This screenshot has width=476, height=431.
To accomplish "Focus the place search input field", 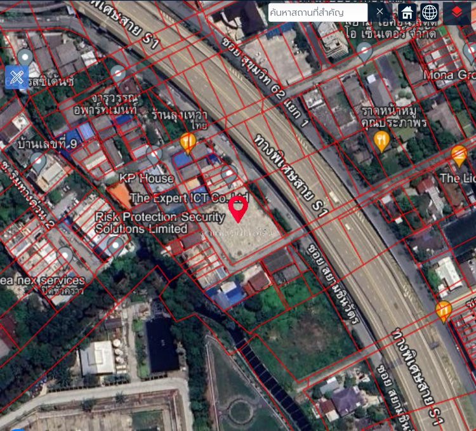I will (x=317, y=12).
